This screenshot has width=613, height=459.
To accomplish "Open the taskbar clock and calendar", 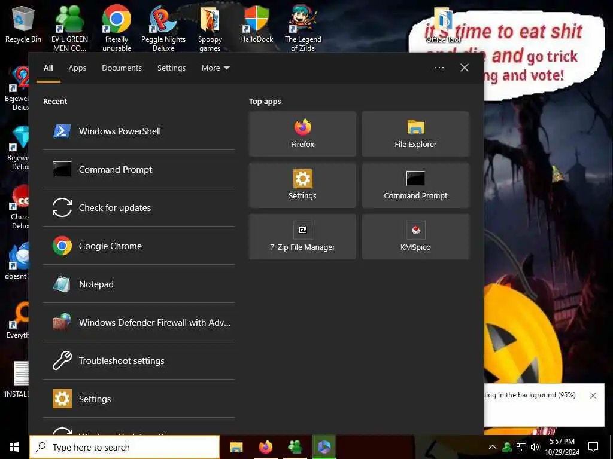I will point(562,447).
